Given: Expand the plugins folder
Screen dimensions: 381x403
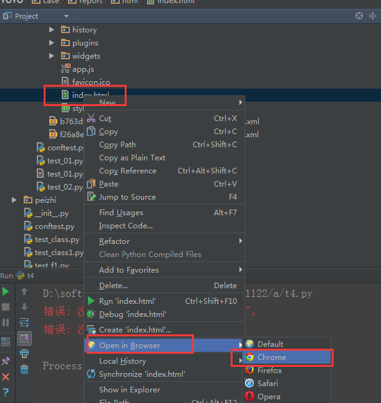Looking at the screenshot, I should click(x=52, y=43).
